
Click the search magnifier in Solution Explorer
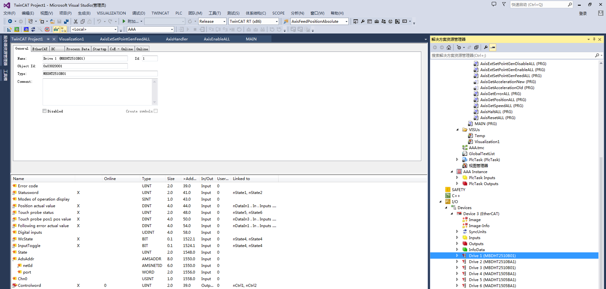pyautogui.click(x=597, y=56)
